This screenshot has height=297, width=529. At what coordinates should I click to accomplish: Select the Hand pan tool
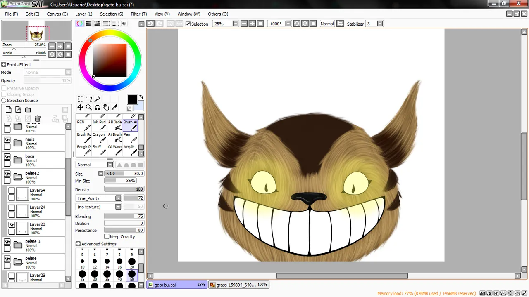106,107
